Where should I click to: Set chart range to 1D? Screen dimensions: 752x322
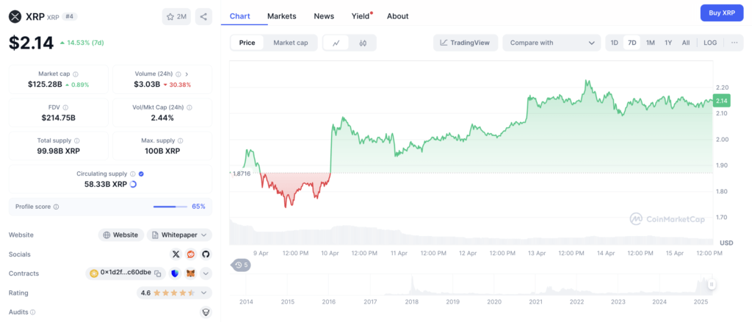pos(615,43)
